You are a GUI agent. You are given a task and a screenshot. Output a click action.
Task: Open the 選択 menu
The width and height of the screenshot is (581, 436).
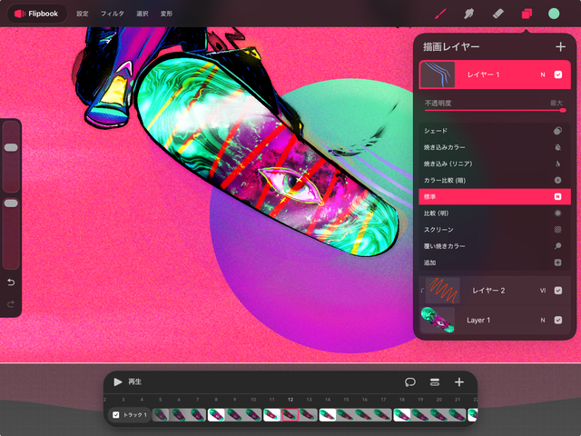(143, 14)
